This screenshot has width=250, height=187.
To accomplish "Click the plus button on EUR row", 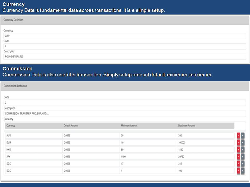I will [243, 143].
